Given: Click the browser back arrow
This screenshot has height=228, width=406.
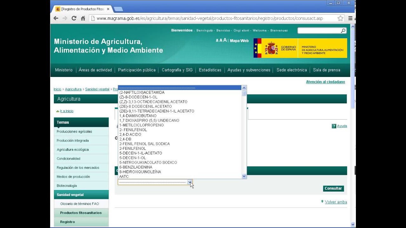Looking at the screenshot, I should pyautogui.click(x=56, y=18).
